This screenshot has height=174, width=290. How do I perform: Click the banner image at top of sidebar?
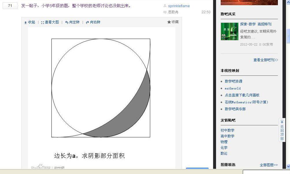click(x=249, y=2)
